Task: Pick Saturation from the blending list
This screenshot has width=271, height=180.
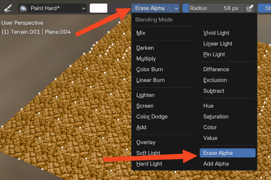Action: [216, 117]
